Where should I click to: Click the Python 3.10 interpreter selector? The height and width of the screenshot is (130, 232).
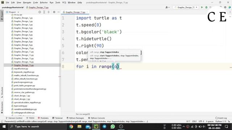[221, 121]
